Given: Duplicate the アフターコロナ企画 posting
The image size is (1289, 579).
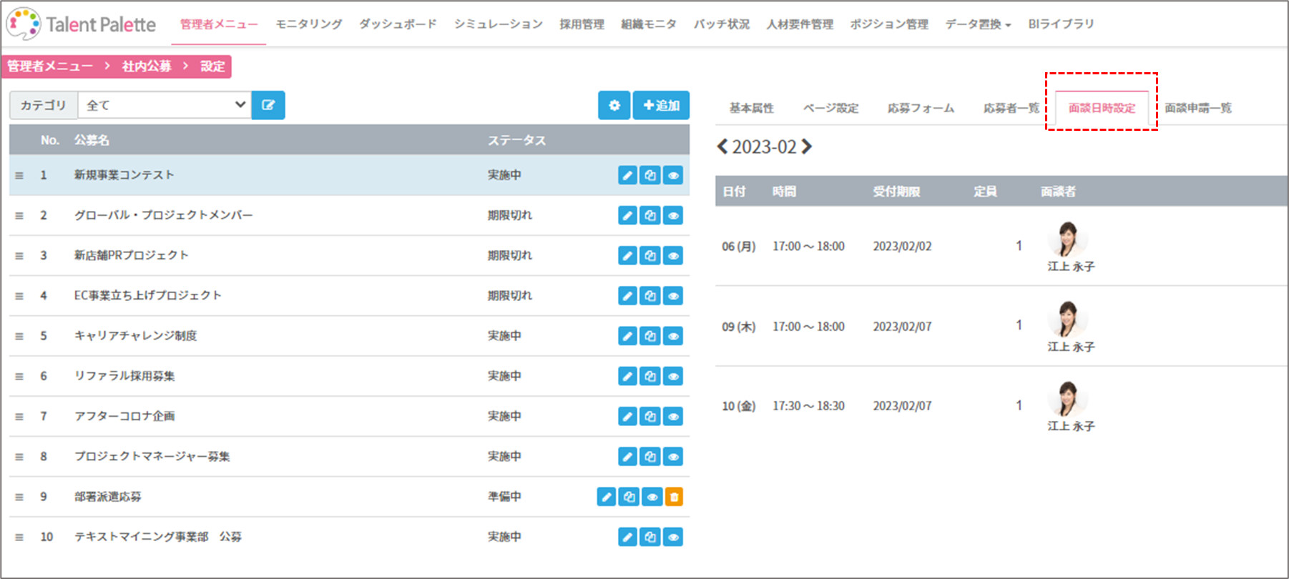Looking at the screenshot, I should [650, 416].
